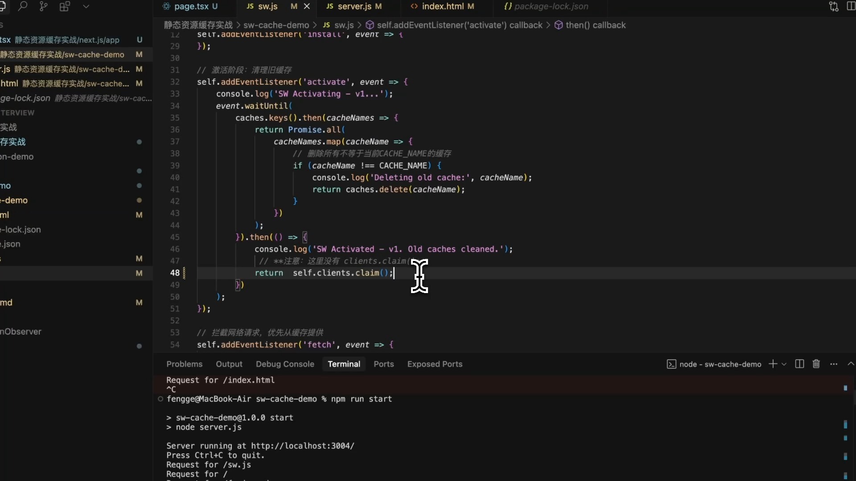The image size is (856, 481).
Task: Open the Problems panel tab
Action: click(184, 364)
